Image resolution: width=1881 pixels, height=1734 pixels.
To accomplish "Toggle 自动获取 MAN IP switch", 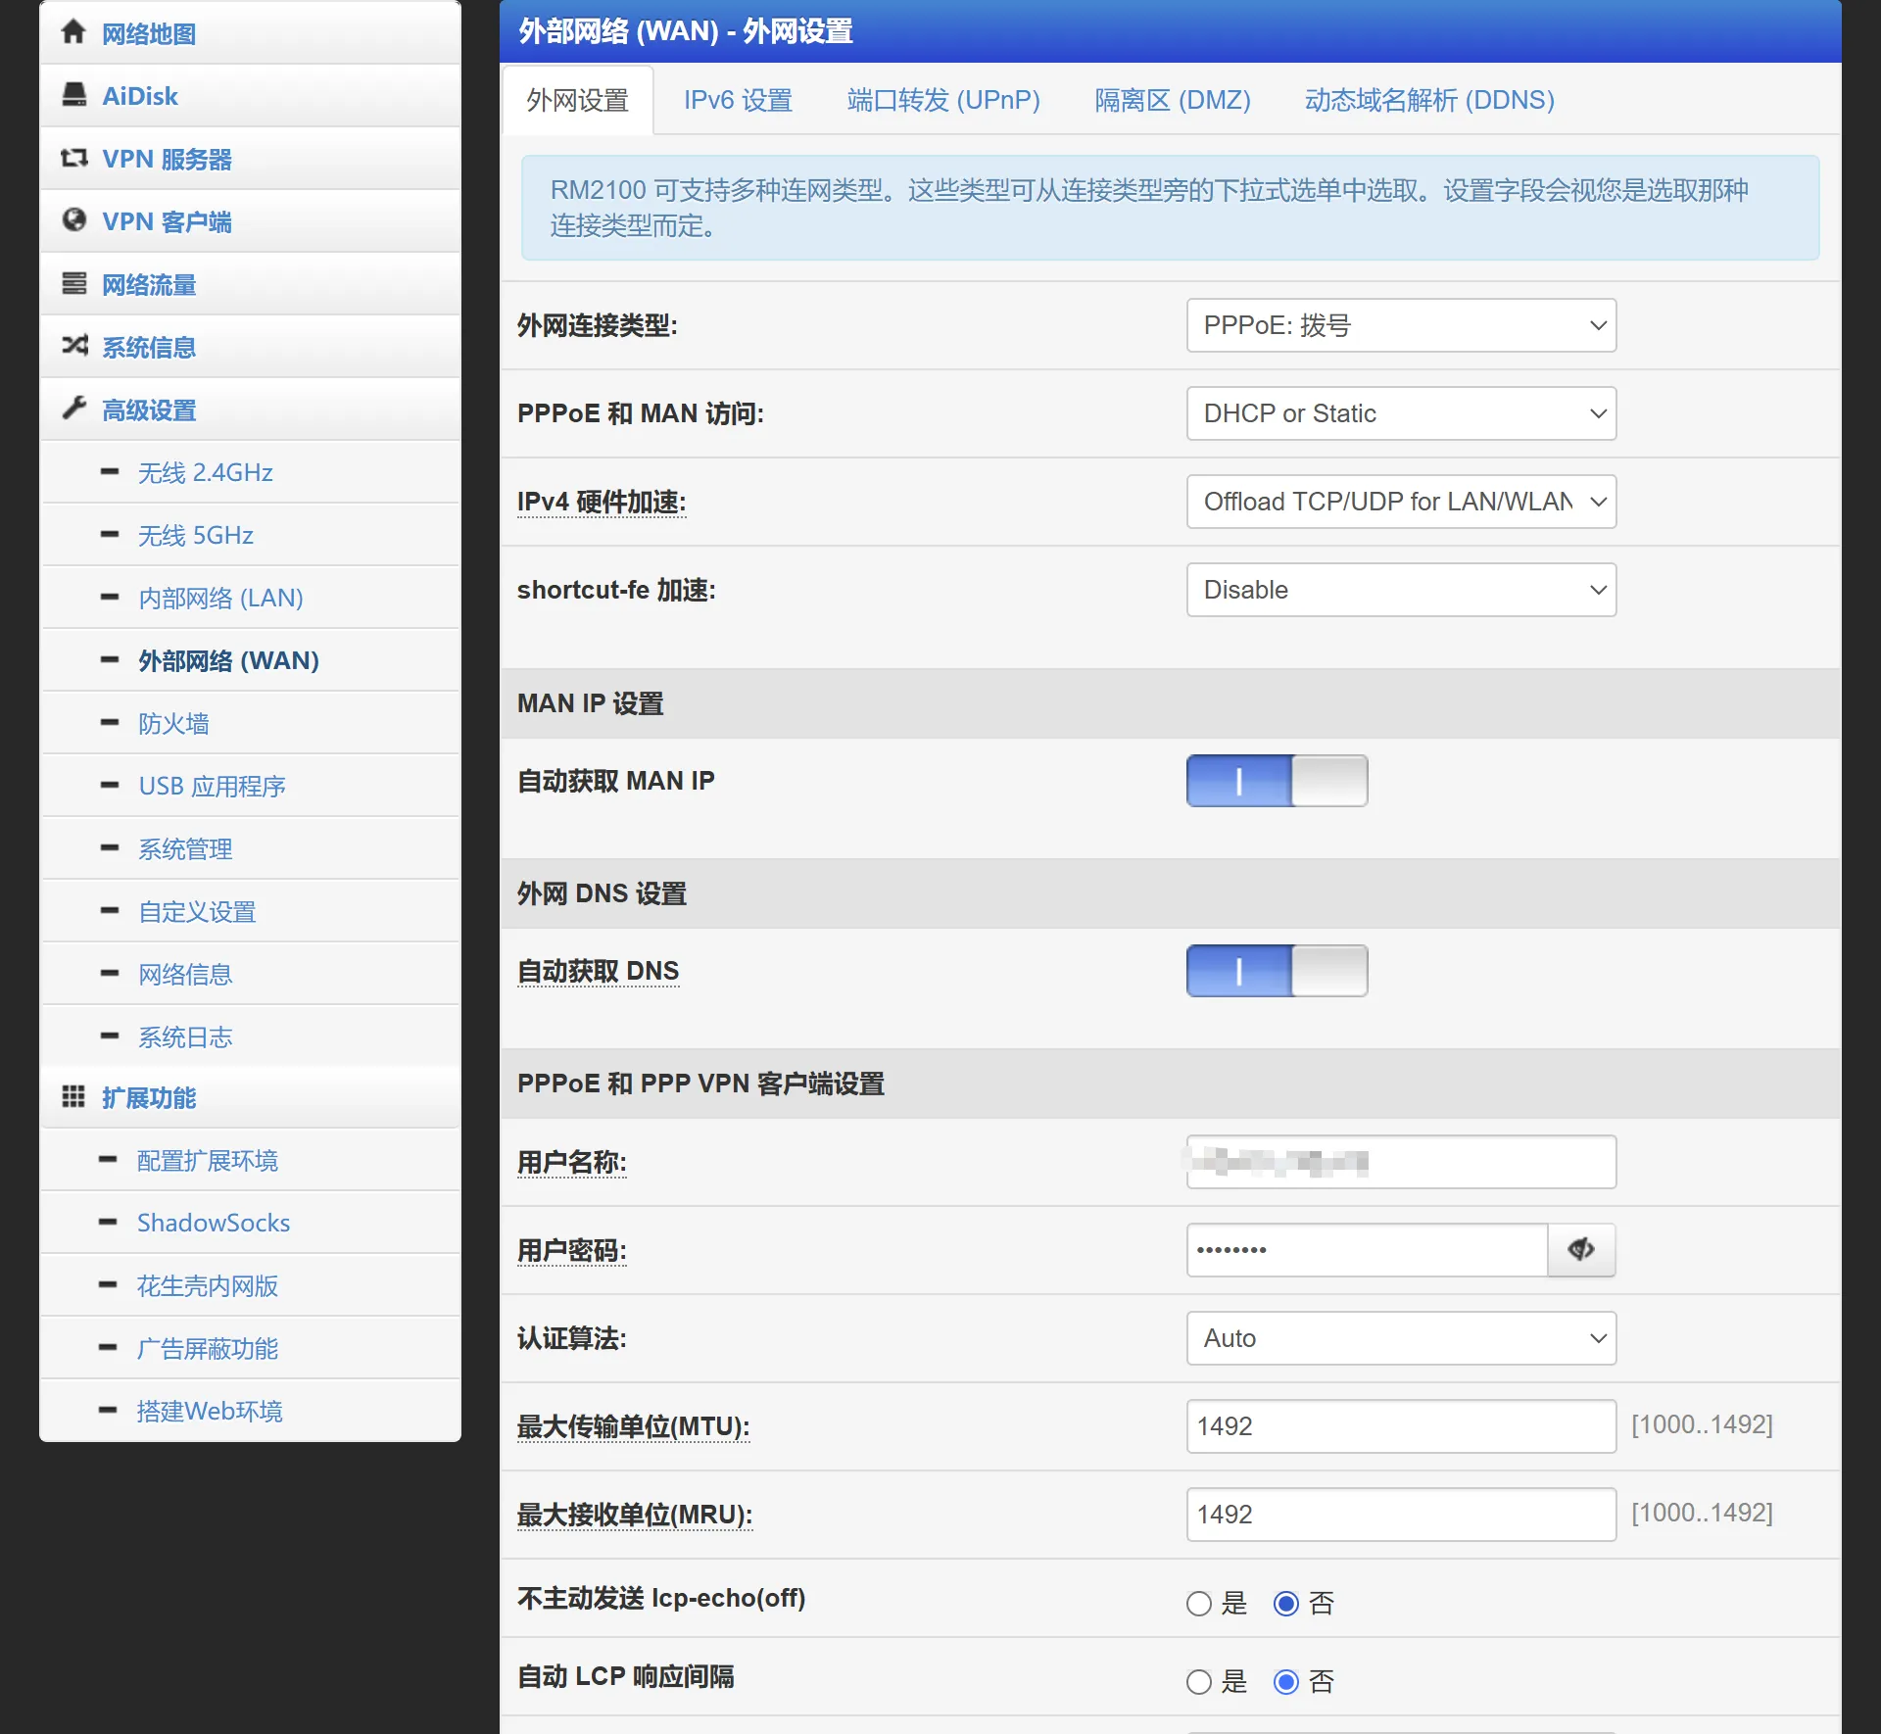I will click(x=1276, y=781).
